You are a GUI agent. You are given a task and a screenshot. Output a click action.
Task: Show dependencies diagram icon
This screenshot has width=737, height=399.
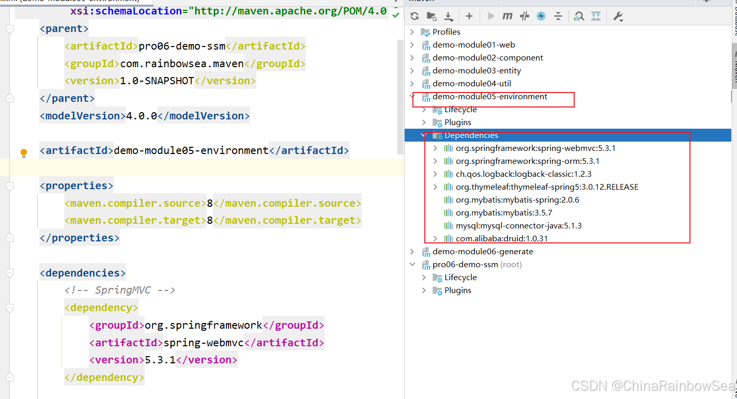tap(579, 16)
